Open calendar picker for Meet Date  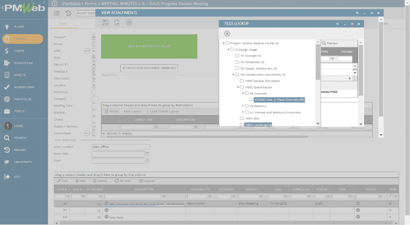pos(147,154)
